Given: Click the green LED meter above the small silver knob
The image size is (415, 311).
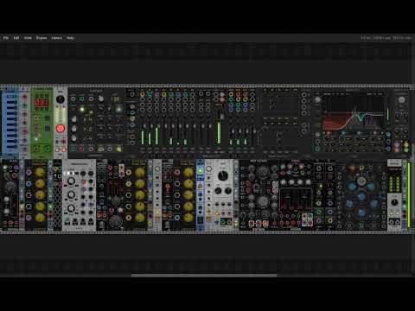Looking at the screenshot, I should click(x=394, y=183).
